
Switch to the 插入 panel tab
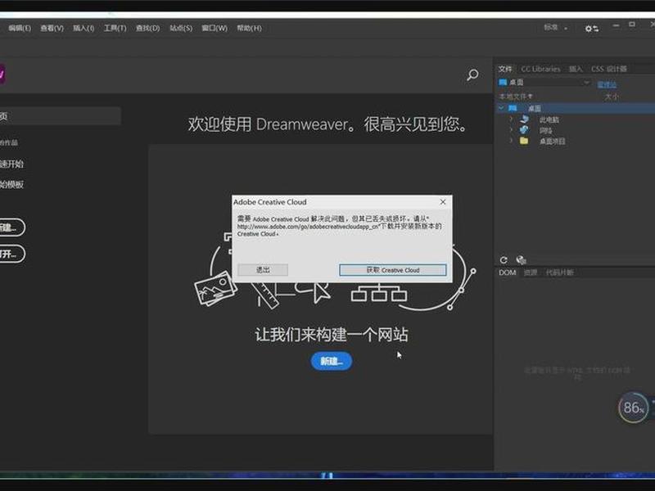(576, 69)
